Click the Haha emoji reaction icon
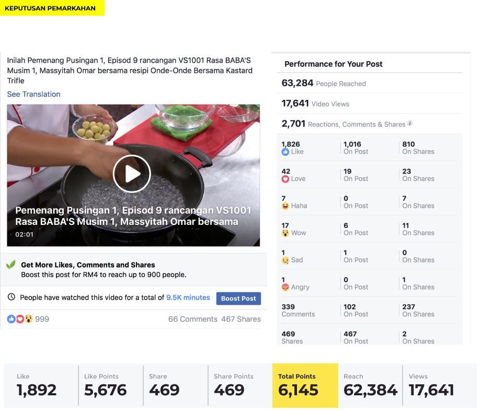This screenshot has width=481, height=411. 285,206
